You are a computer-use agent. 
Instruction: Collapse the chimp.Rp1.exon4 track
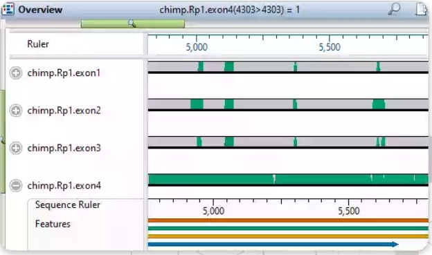pos(16,185)
